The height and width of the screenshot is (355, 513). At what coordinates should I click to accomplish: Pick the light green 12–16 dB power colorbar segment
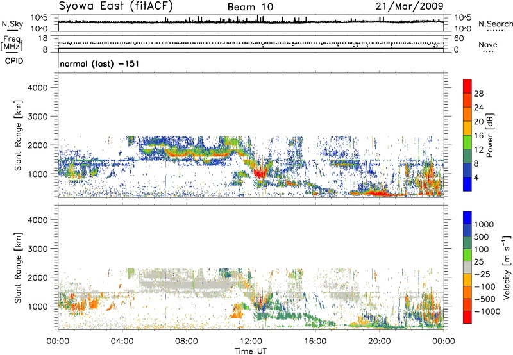click(467, 142)
